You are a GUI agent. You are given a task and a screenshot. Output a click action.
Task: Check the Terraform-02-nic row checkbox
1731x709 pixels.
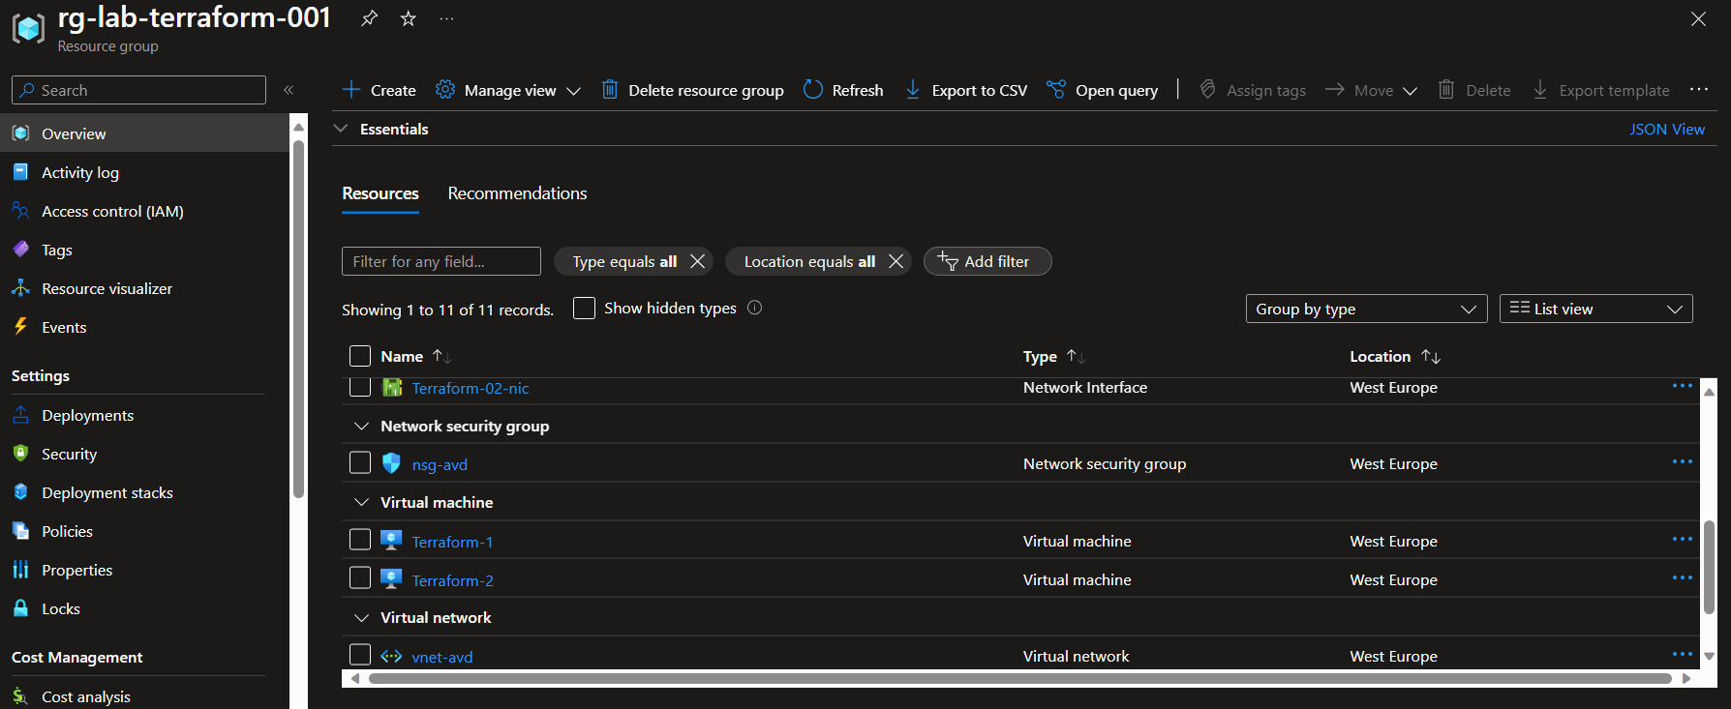[360, 387]
